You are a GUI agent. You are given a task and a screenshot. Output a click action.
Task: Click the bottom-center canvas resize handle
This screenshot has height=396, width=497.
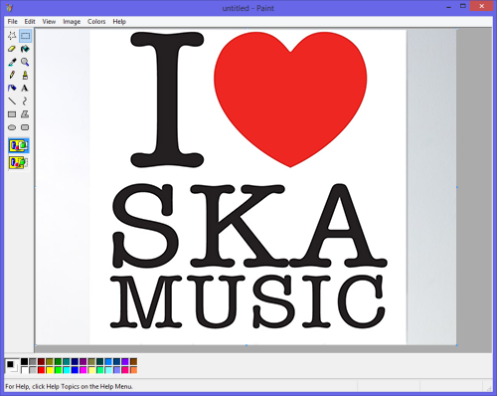247,345
